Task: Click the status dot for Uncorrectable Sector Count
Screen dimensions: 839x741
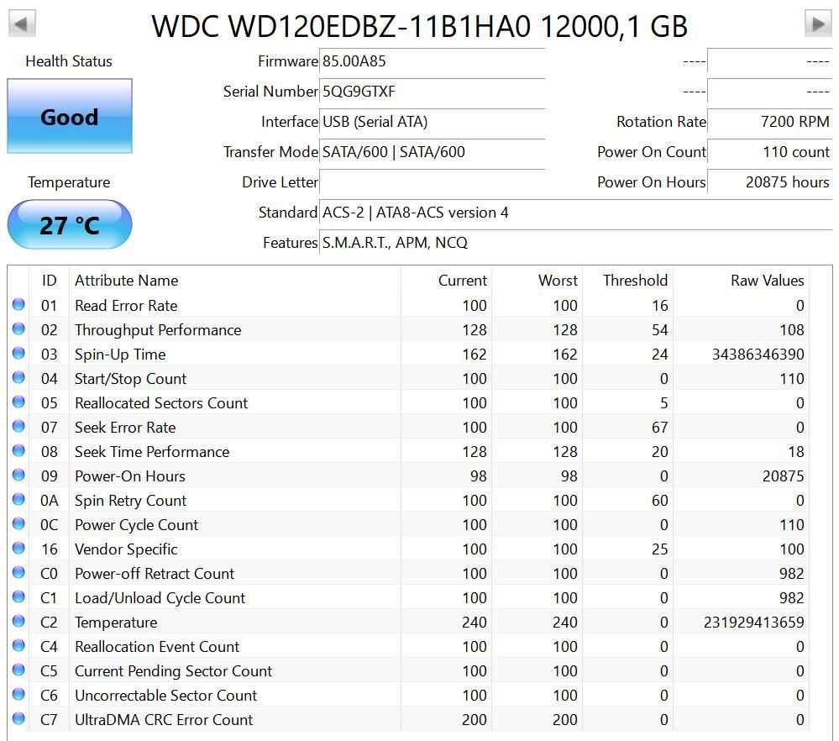Action: point(18,694)
